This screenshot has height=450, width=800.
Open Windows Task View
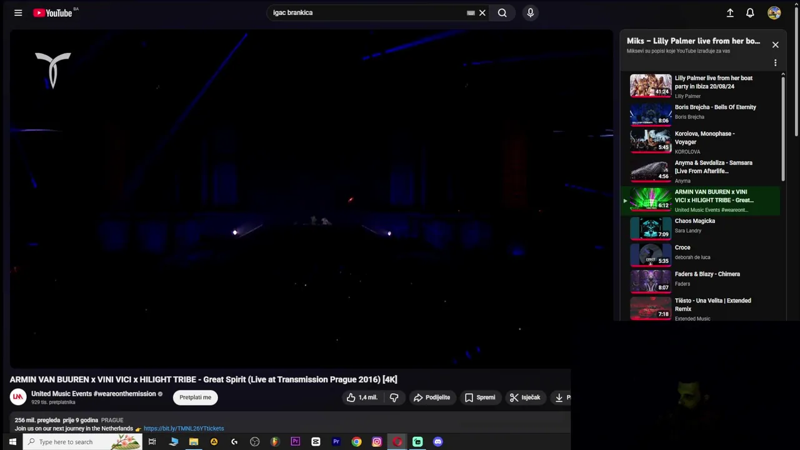click(x=152, y=442)
